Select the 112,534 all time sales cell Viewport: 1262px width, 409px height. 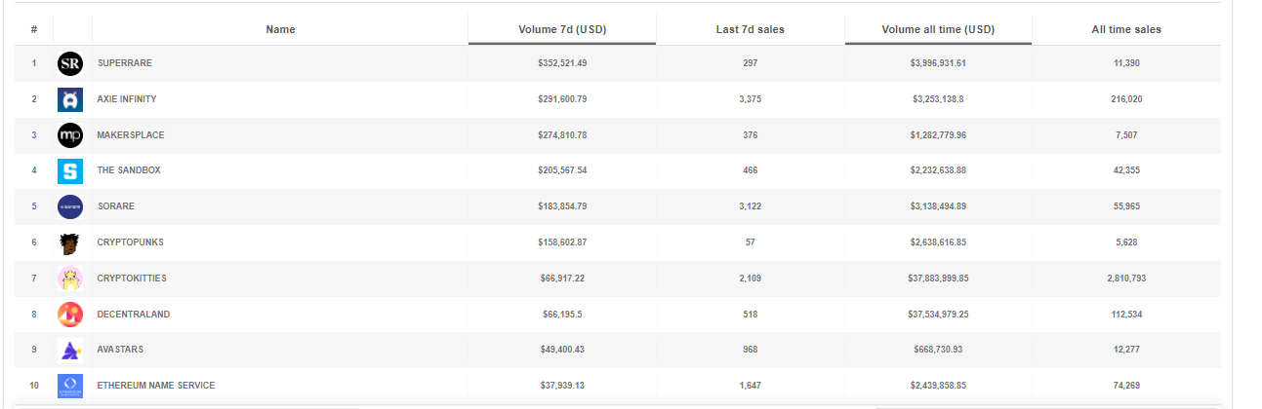[1126, 315]
